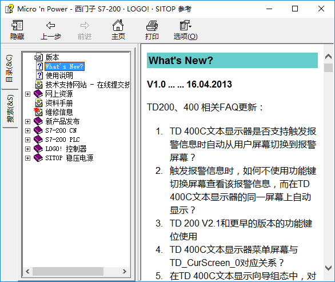
Task: Open FAQ item 2 触发报警信息时
Action: click(x=243, y=190)
